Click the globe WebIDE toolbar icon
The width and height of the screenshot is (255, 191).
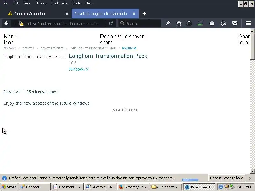tap(223, 23)
